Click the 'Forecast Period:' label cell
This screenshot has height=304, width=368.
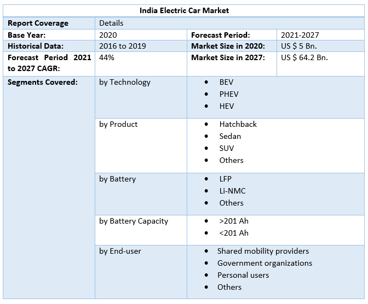pyautogui.click(x=220, y=35)
